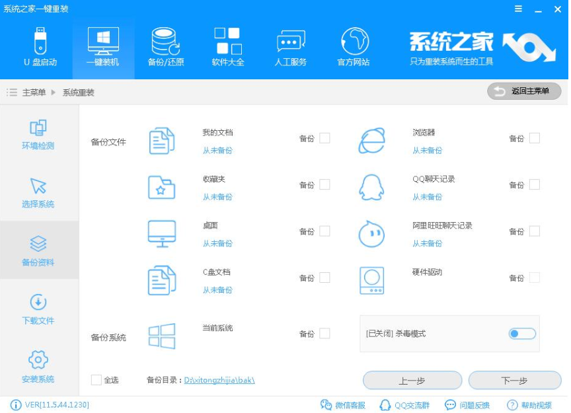Open the backup directory D:\xitongzhijia\bak\
This screenshot has width=571, height=413.
pos(220,380)
